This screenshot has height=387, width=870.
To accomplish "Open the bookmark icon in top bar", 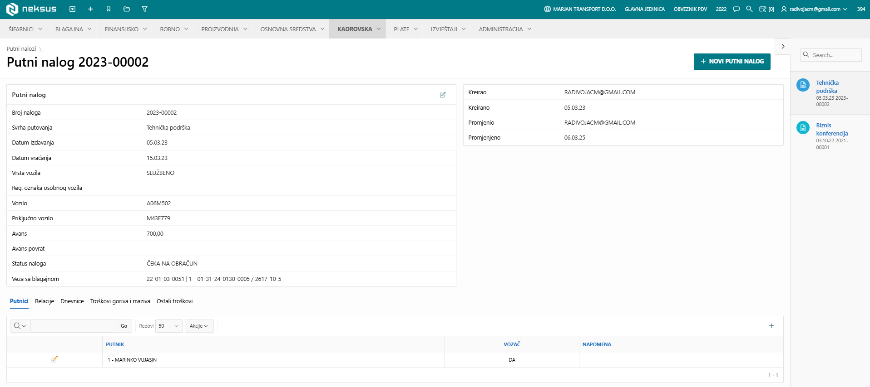I will (x=109, y=9).
